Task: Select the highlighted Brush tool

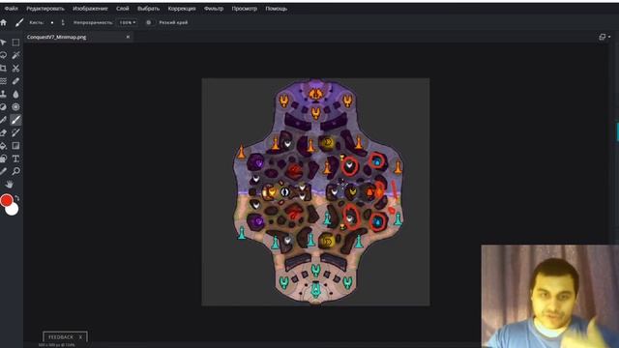Action: [15, 120]
